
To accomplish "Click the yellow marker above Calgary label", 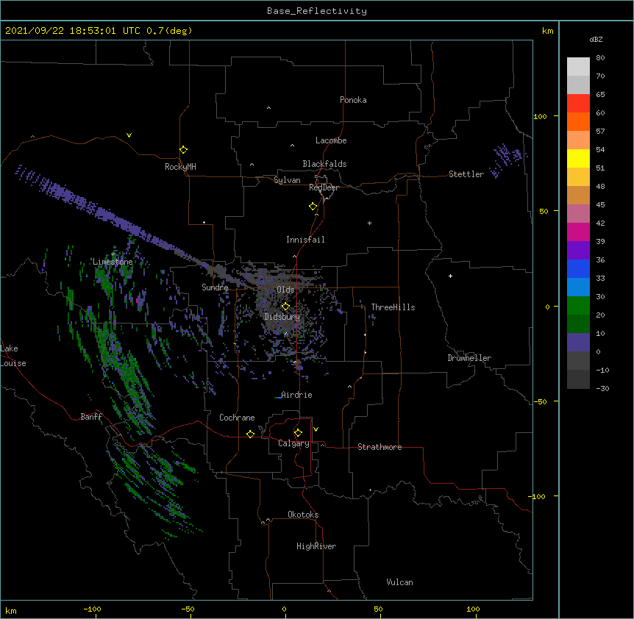I will 298,433.
